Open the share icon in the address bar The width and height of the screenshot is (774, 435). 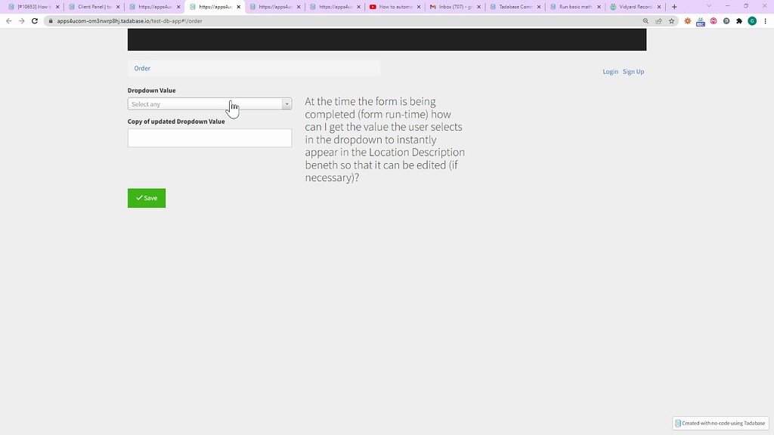pyautogui.click(x=658, y=21)
